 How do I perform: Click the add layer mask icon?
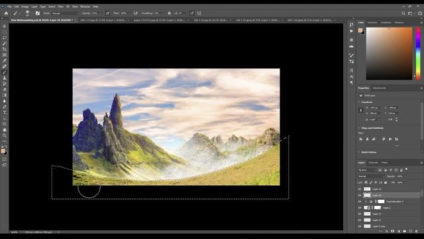click(x=393, y=231)
